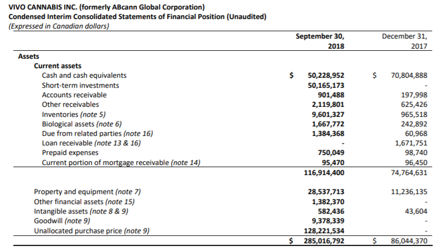Click the value 2,119,801
434x248 pixels.
coord(328,104)
